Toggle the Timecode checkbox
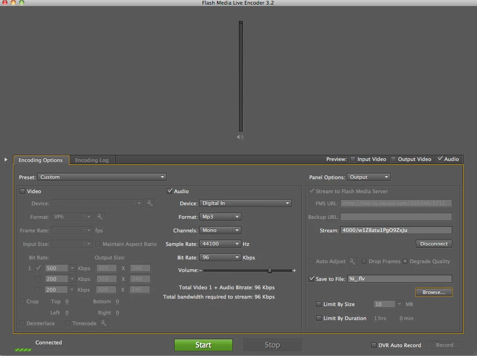Image resolution: width=477 pixels, height=356 pixels. pyautogui.click(x=68, y=323)
